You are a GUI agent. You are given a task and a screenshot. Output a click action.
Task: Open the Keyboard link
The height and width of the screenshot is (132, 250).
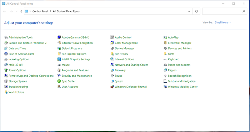click(174, 59)
